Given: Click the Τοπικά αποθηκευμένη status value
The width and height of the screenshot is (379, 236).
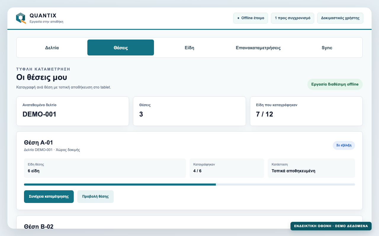Looking at the screenshot, I should pos(293,171).
